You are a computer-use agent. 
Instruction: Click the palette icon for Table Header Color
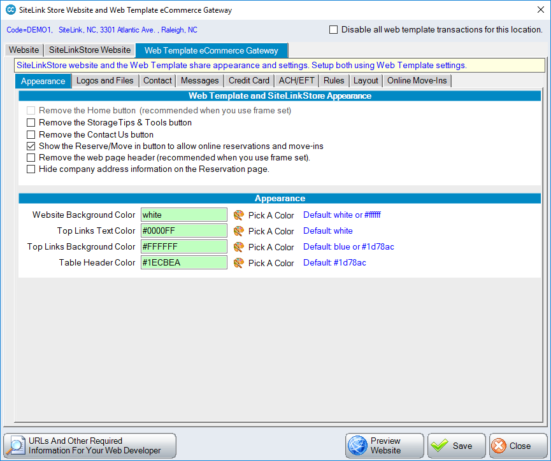[x=239, y=263]
